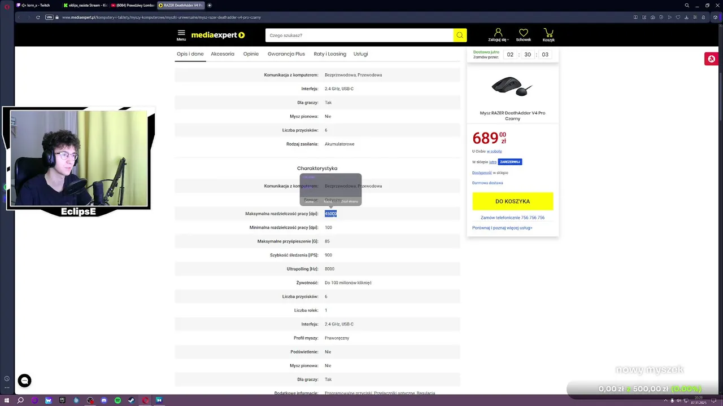Open the chat bubble icon bottom-left
723x406 pixels.
[24, 381]
